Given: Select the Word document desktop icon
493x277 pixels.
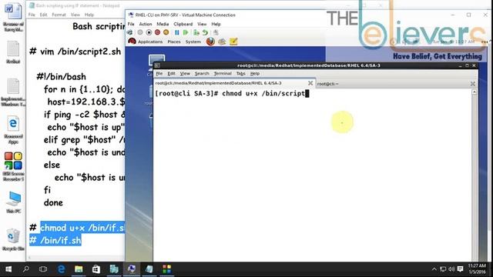Looking at the screenshot, I should click(x=13, y=17).
